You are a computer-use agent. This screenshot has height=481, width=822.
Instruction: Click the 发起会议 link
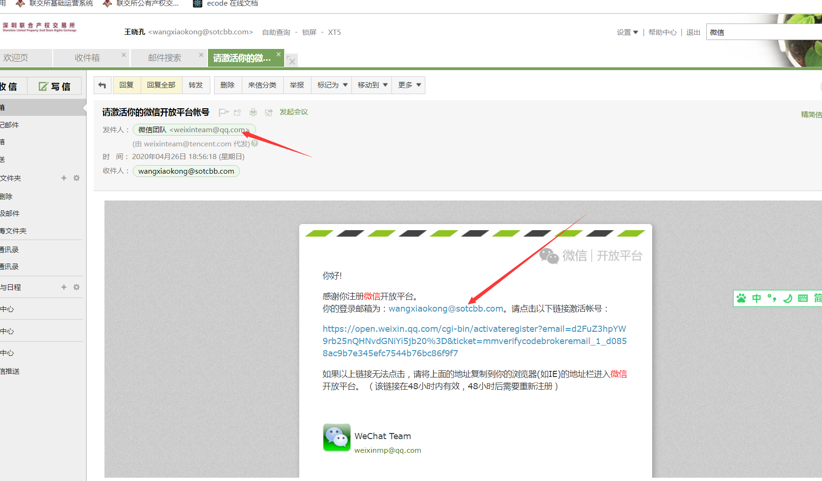coord(294,112)
